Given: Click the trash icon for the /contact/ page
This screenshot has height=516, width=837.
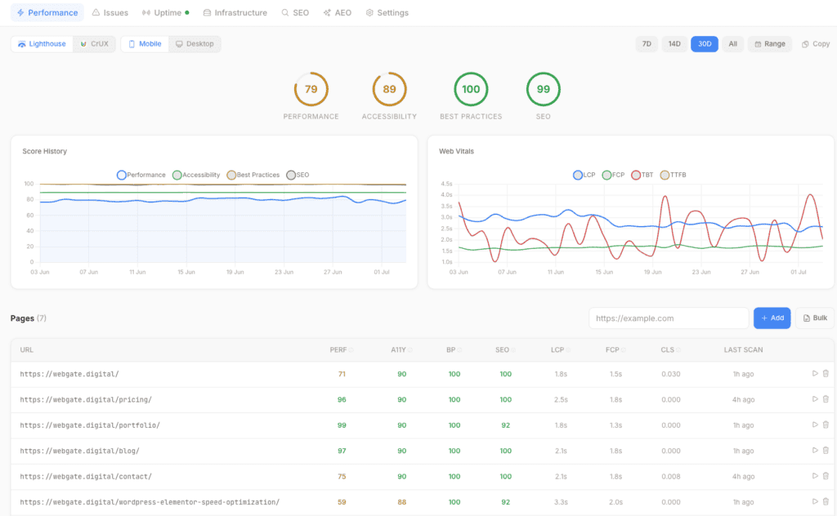Looking at the screenshot, I should pos(826,476).
